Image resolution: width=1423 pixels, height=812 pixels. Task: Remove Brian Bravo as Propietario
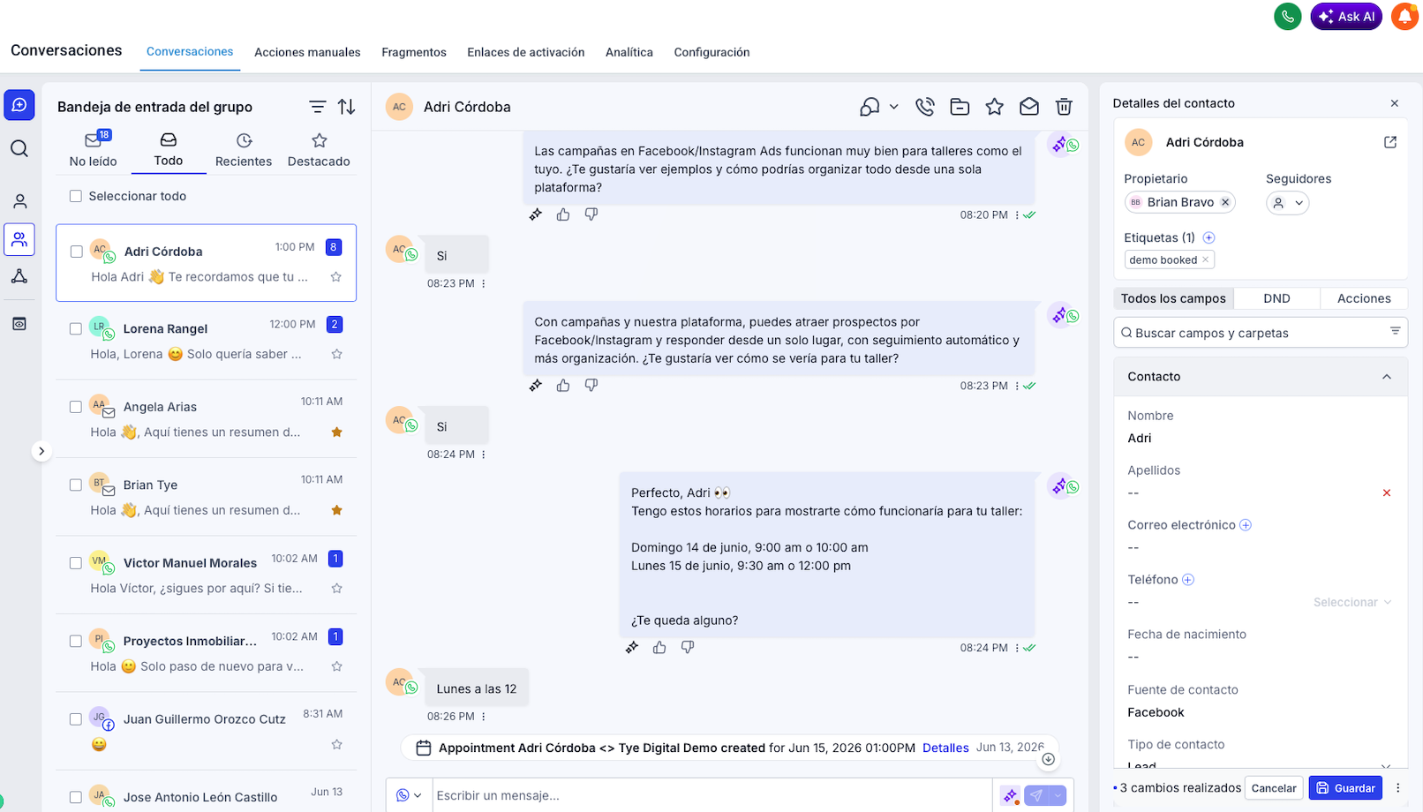1225,202
